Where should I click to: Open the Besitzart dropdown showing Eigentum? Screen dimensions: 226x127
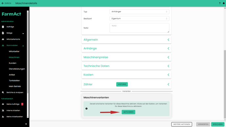(139, 19)
